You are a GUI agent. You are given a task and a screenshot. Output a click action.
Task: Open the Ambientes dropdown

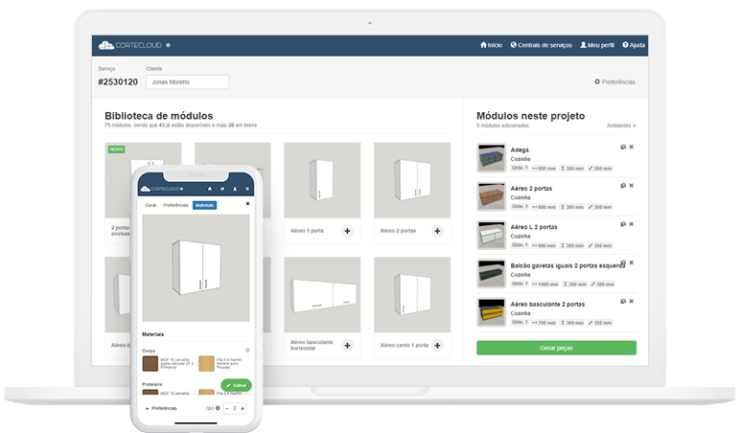(x=621, y=125)
